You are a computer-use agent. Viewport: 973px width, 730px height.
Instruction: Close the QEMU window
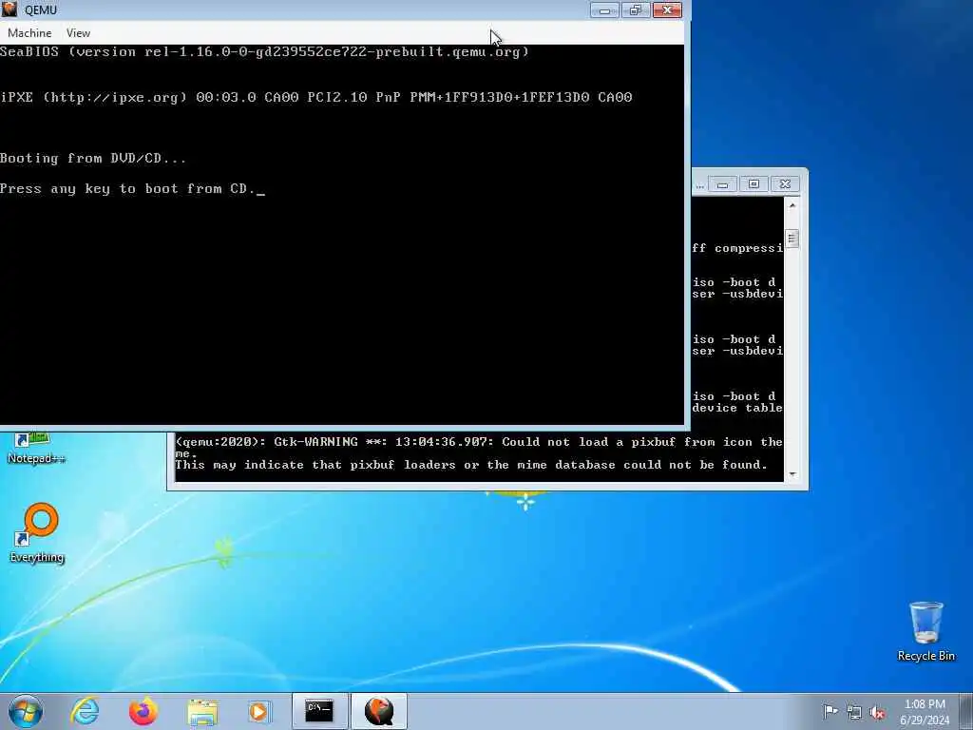667,10
